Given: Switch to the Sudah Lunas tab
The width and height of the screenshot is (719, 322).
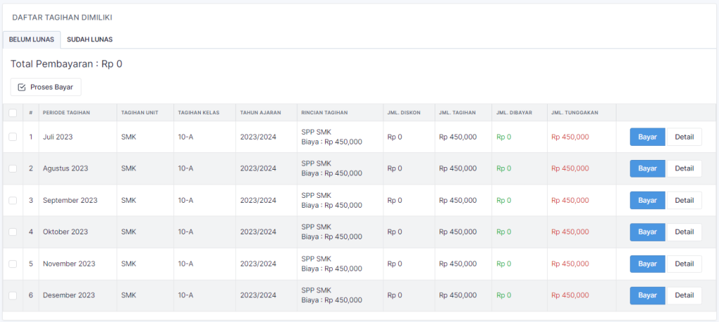Looking at the screenshot, I should pyautogui.click(x=89, y=40).
